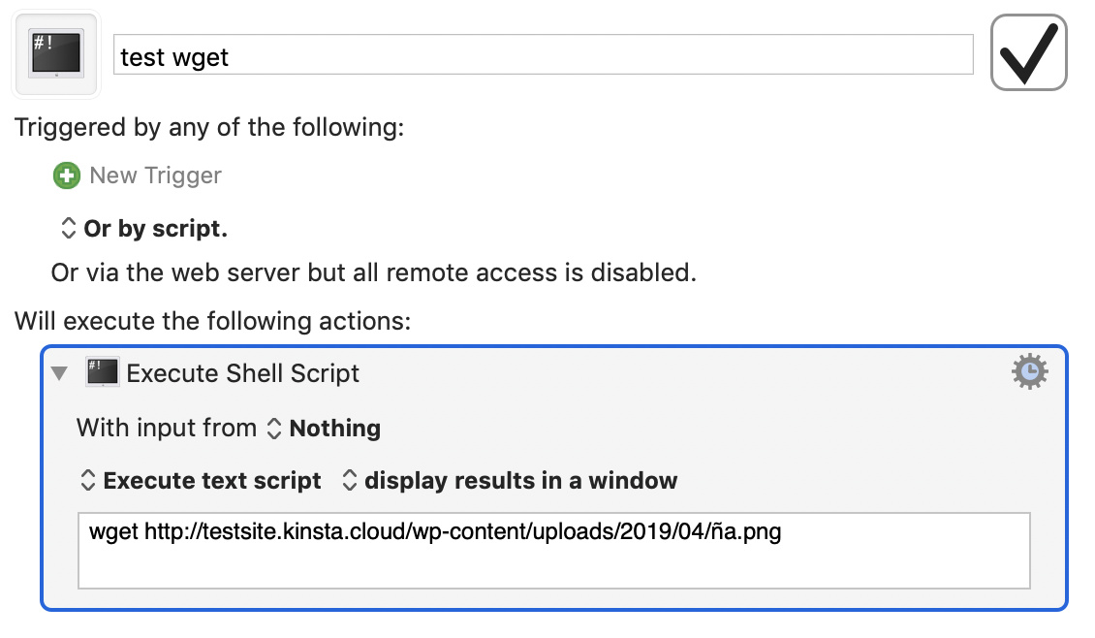Click the green plus New Trigger icon
1095x638 pixels.
(x=66, y=175)
